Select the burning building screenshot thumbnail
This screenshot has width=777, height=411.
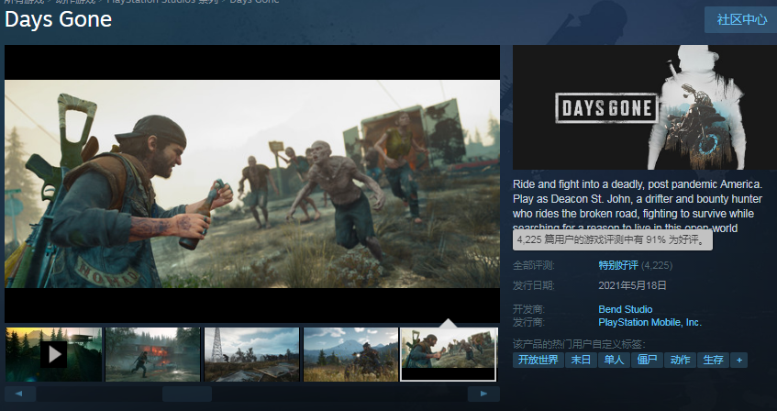152,354
